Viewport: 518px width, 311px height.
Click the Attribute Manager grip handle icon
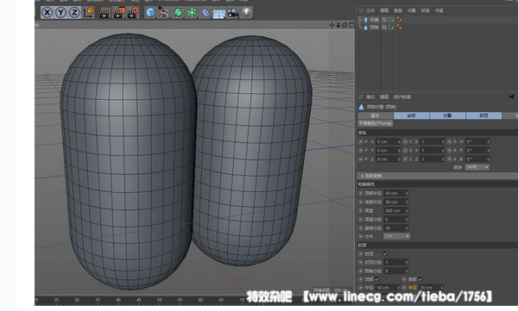point(361,97)
